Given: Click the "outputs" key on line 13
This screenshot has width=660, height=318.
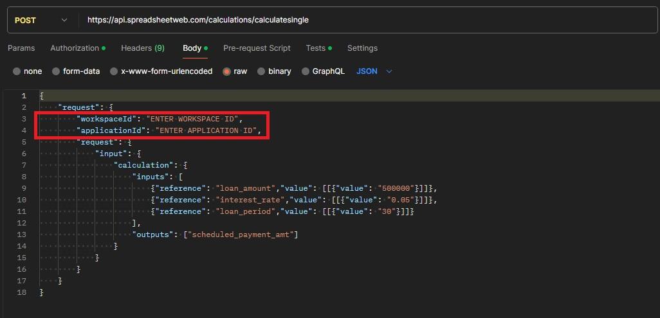Looking at the screenshot, I should click(153, 234).
